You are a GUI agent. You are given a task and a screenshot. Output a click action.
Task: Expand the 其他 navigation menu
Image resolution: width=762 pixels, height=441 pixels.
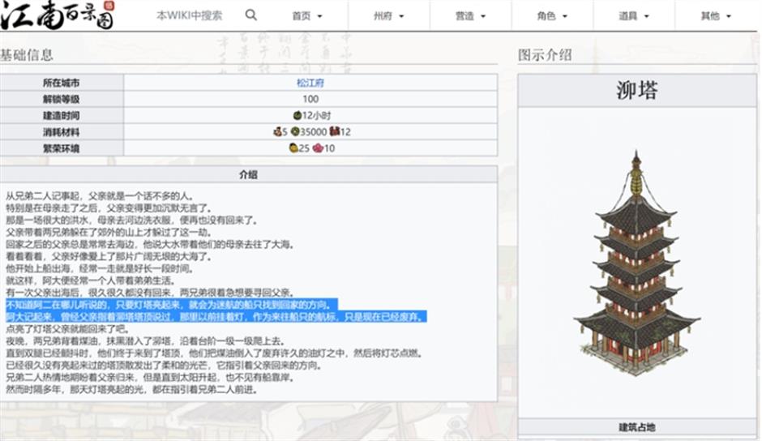(x=715, y=16)
